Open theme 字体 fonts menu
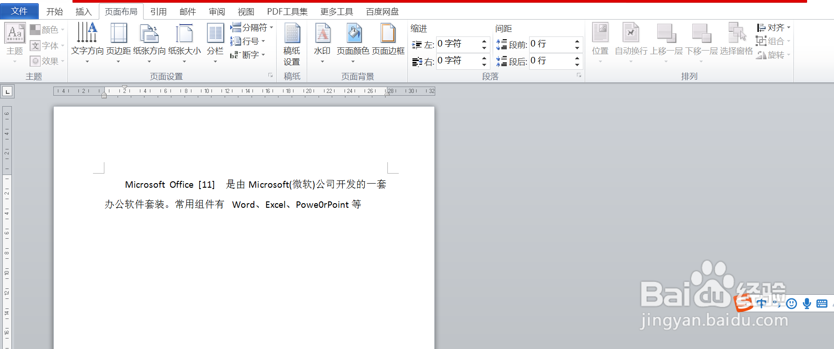Image resolution: width=834 pixels, height=349 pixels. click(47, 46)
